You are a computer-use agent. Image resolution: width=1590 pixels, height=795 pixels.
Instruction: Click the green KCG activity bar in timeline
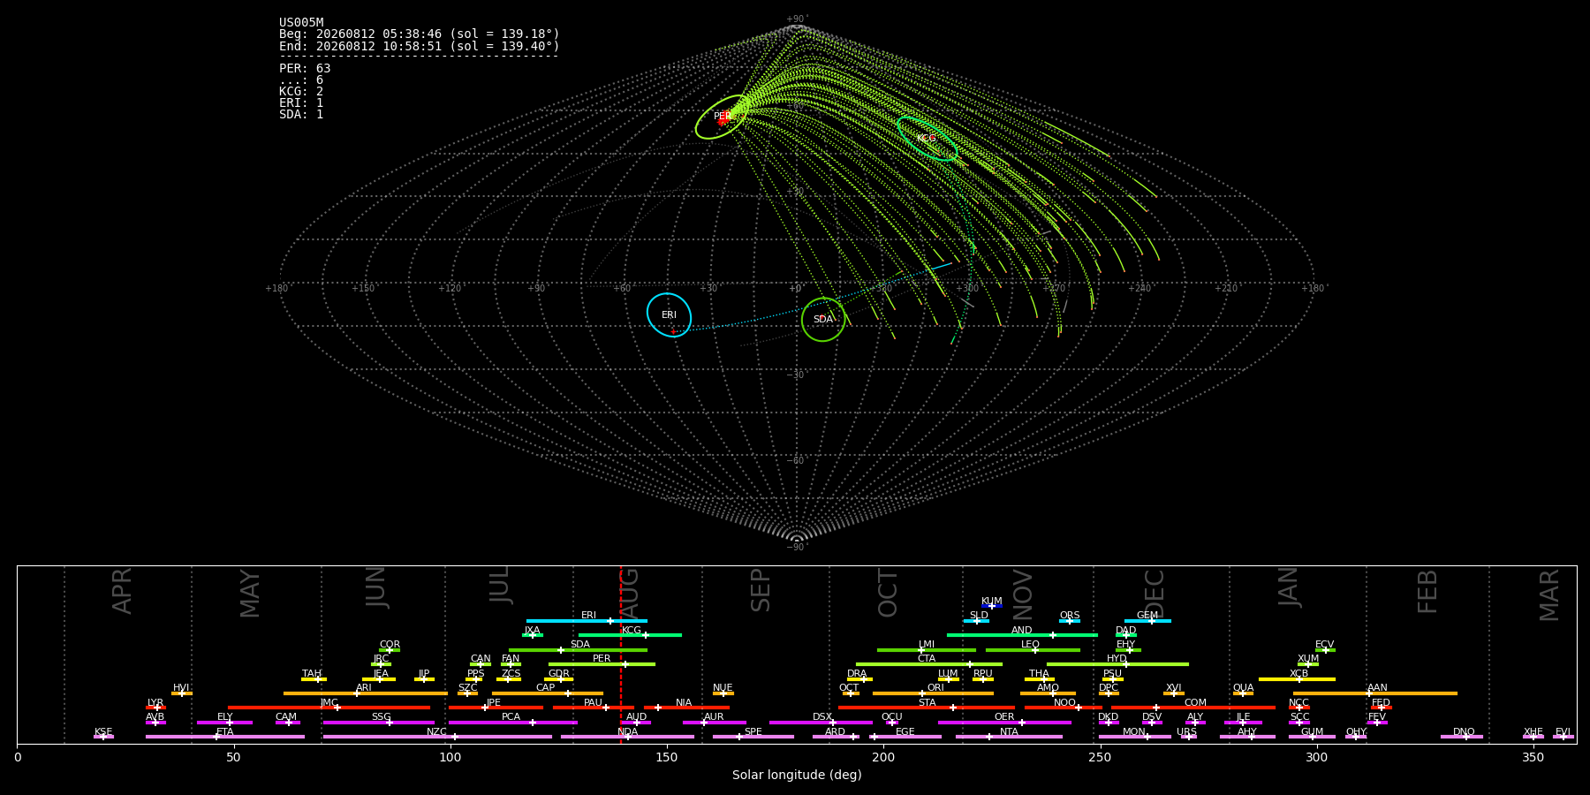pos(630,635)
